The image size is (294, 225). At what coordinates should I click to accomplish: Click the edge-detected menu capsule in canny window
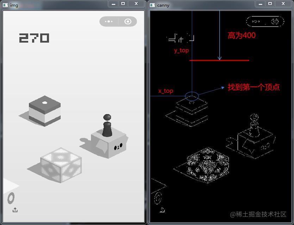(265, 21)
